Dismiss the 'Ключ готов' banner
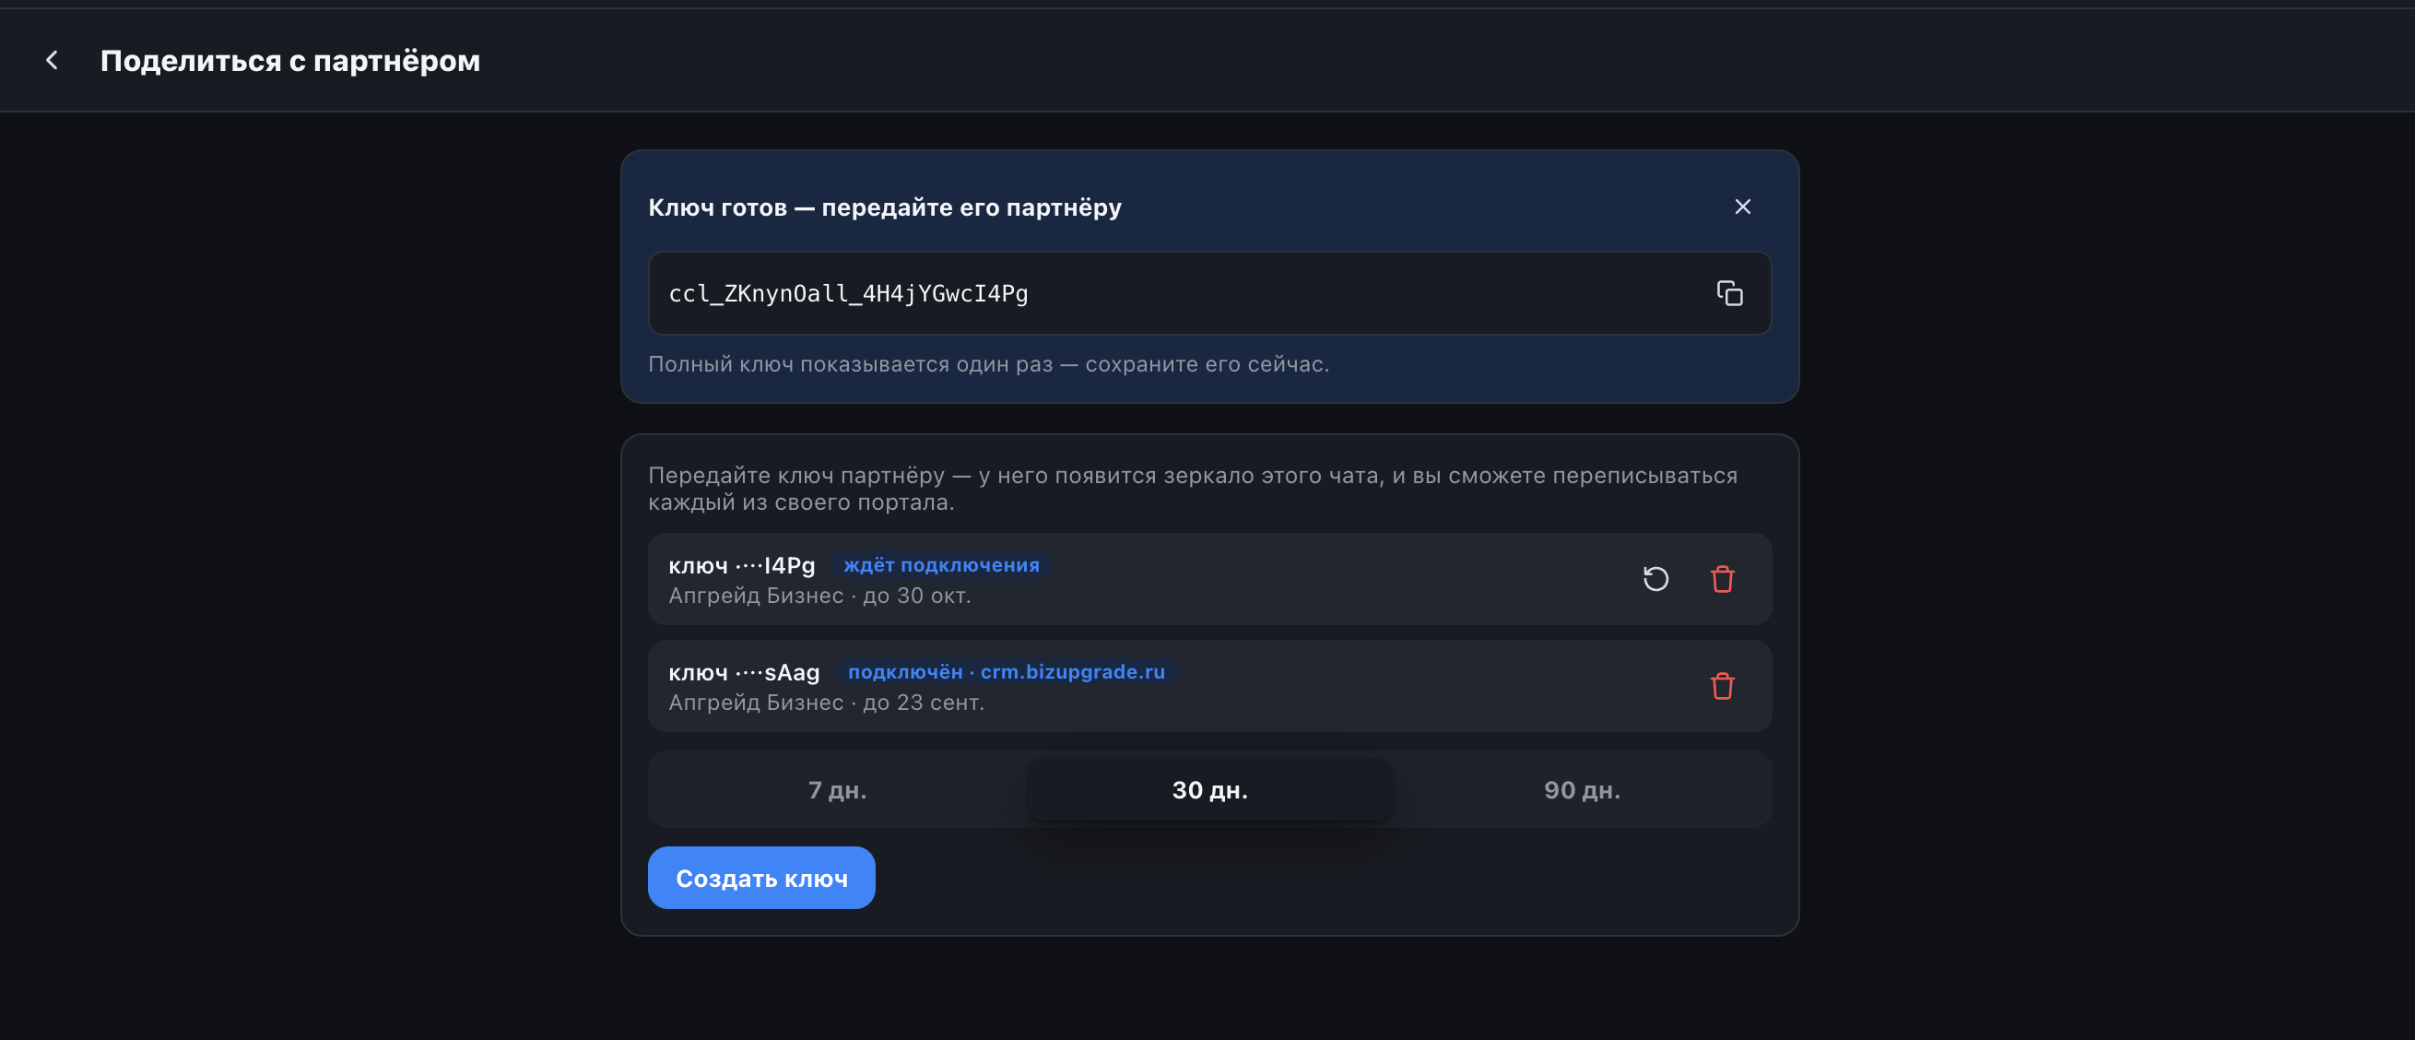The height and width of the screenshot is (1040, 2415). pyautogui.click(x=1742, y=207)
